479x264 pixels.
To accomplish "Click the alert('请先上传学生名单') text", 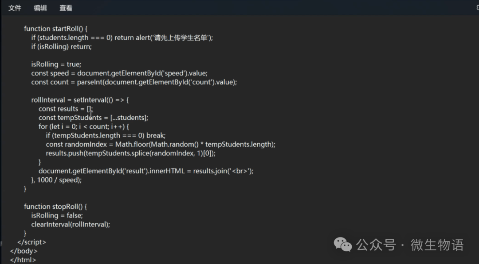I will [174, 38].
